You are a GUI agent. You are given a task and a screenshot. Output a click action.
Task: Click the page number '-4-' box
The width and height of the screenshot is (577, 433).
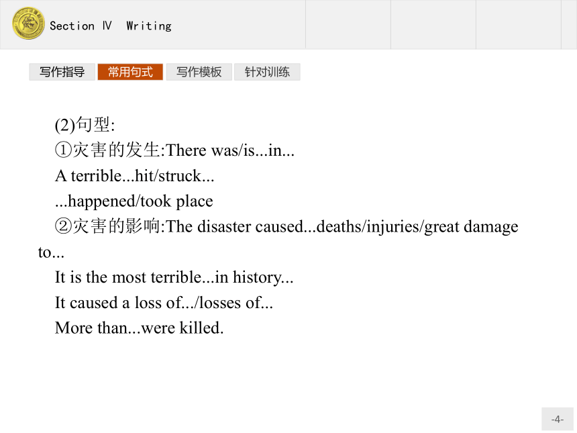[557, 419]
